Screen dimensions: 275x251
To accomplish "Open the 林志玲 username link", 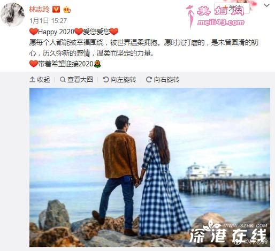I will pyautogui.click(x=39, y=9).
